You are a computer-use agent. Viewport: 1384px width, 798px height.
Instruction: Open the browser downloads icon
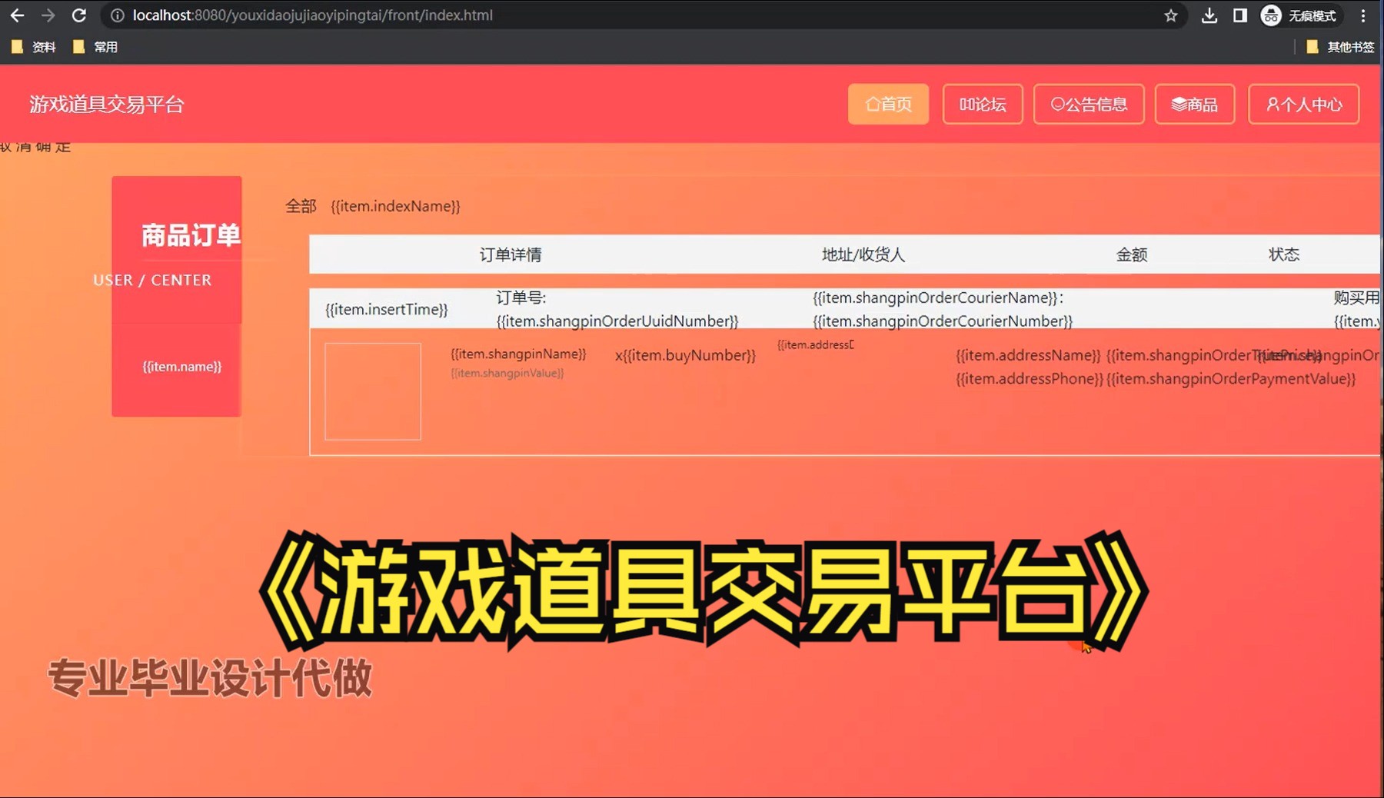1209,15
